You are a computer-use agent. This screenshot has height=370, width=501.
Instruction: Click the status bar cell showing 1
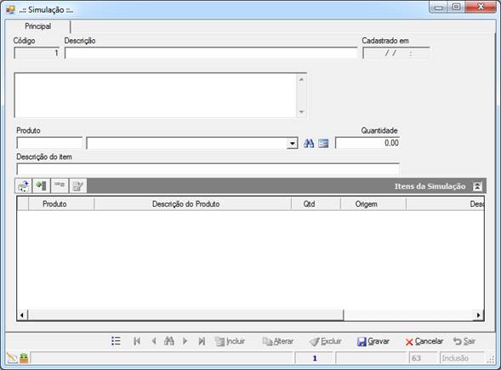315,358
